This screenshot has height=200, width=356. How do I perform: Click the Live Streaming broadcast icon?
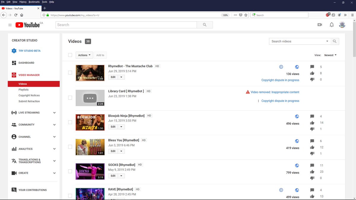pyautogui.click(x=14, y=113)
